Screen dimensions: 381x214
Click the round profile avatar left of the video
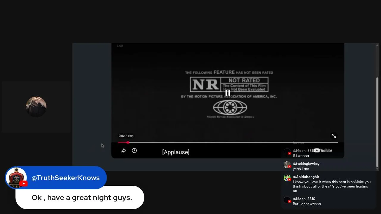click(x=36, y=107)
